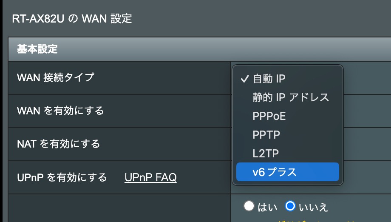This screenshot has width=391, height=222.
Task: Pick PPTP in the dropdown list
Action: click(266, 135)
